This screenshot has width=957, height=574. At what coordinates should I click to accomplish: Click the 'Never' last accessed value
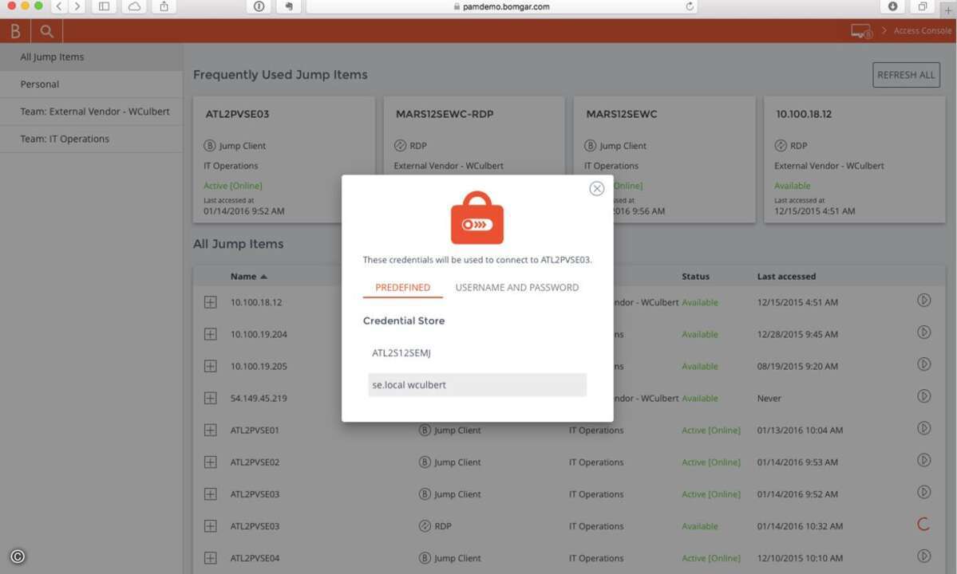tap(769, 399)
